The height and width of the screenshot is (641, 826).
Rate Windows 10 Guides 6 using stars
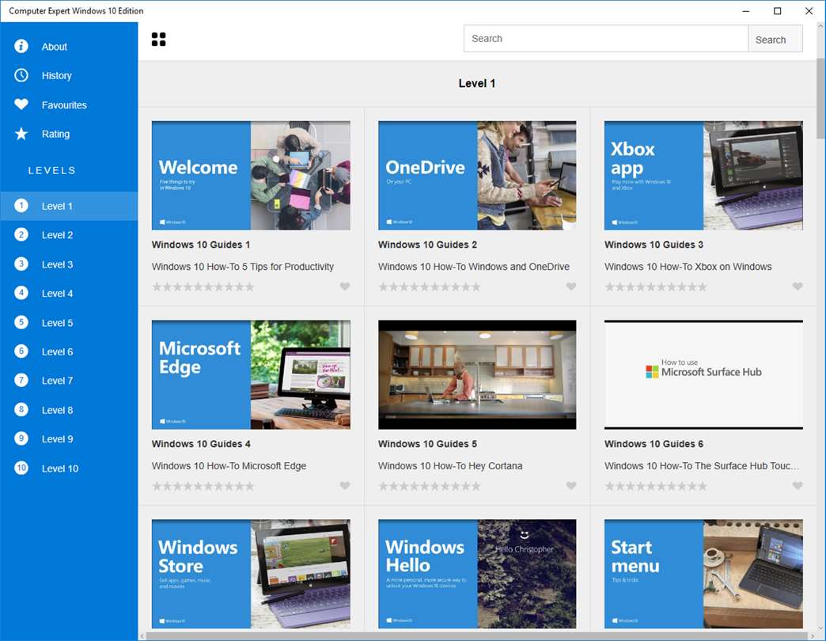point(656,486)
